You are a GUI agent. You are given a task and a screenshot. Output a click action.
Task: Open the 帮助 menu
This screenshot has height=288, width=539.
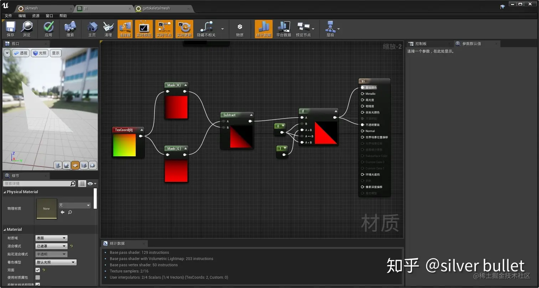coord(63,16)
